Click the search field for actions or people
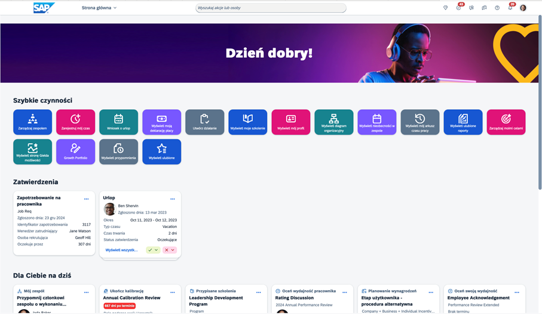 pyautogui.click(x=271, y=8)
